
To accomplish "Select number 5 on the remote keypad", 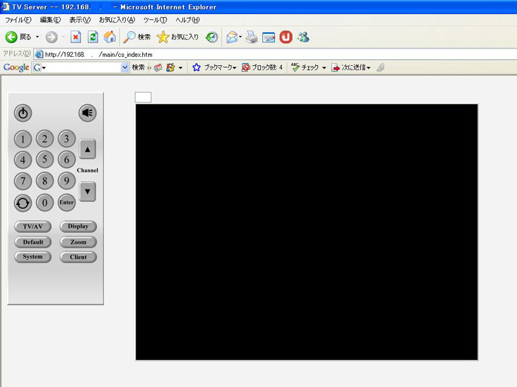I will tap(45, 159).
